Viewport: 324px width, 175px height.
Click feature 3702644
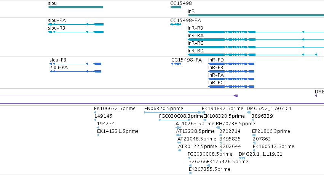click(220, 150)
